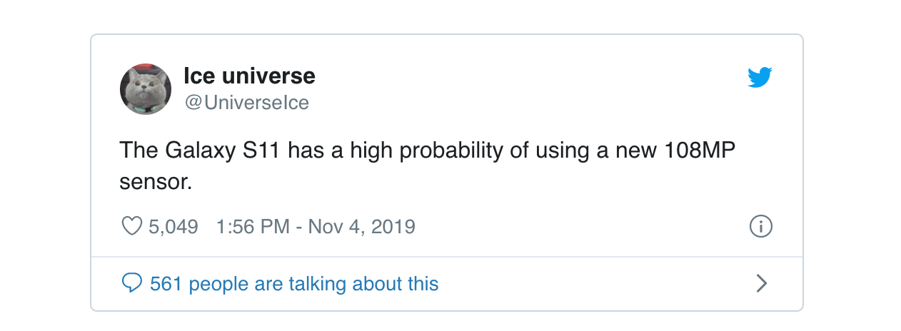Open "561 people are talking about this"
The image size is (901, 331).
294,284
